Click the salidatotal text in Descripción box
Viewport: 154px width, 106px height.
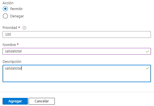pos(13,68)
